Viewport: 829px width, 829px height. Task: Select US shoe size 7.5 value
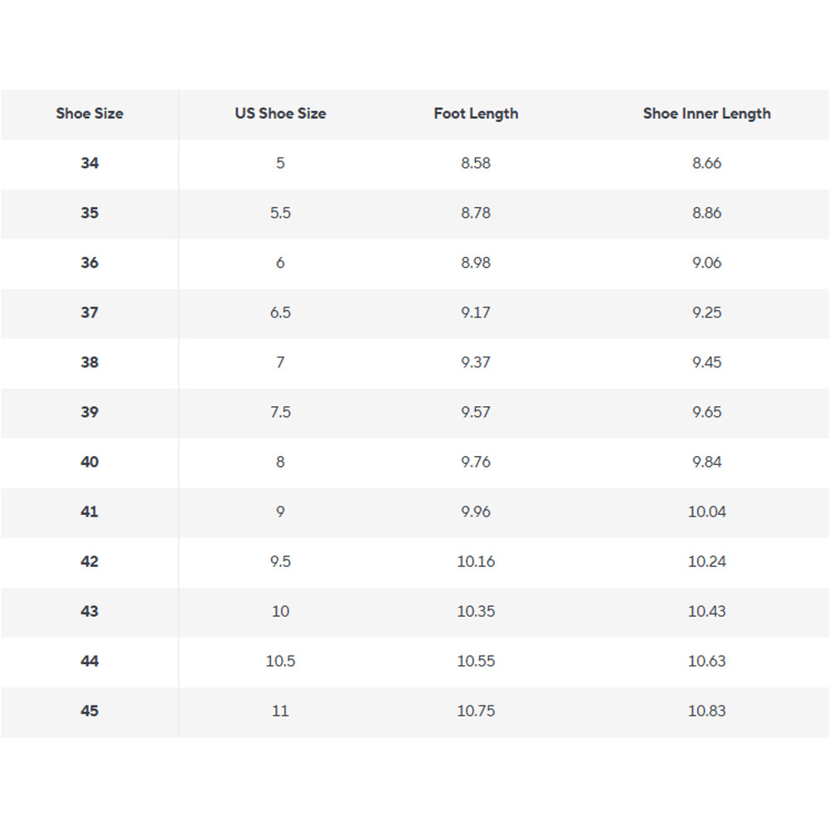click(280, 412)
